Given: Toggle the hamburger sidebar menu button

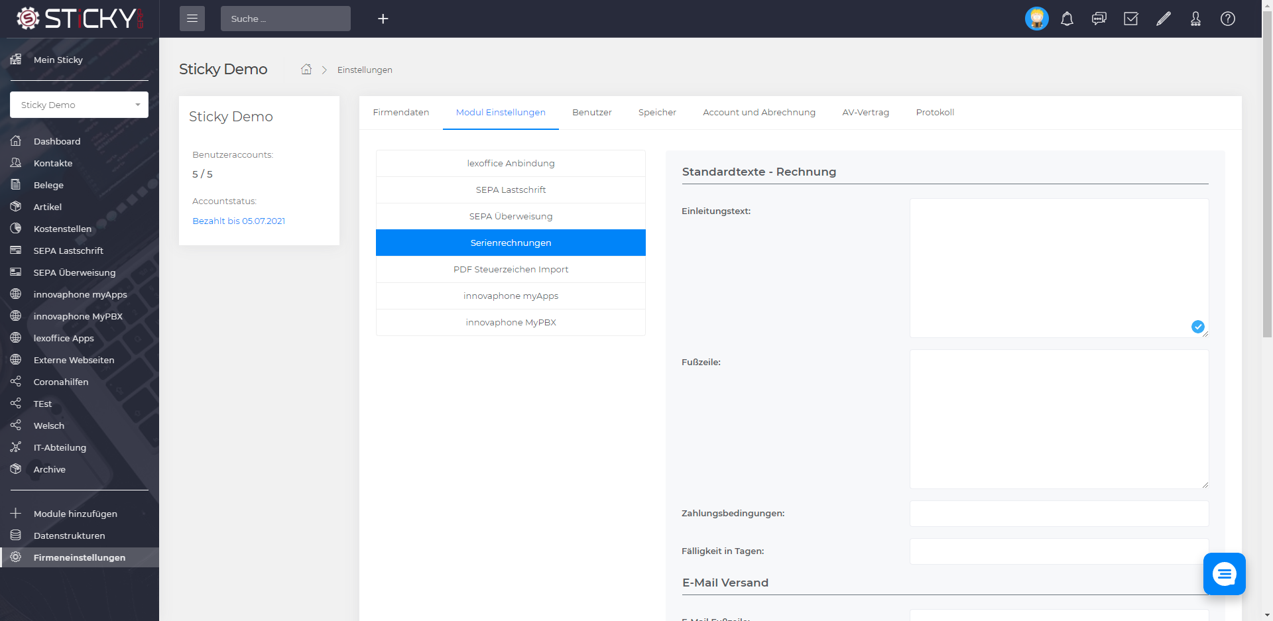Looking at the screenshot, I should pyautogui.click(x=192, y=19).
